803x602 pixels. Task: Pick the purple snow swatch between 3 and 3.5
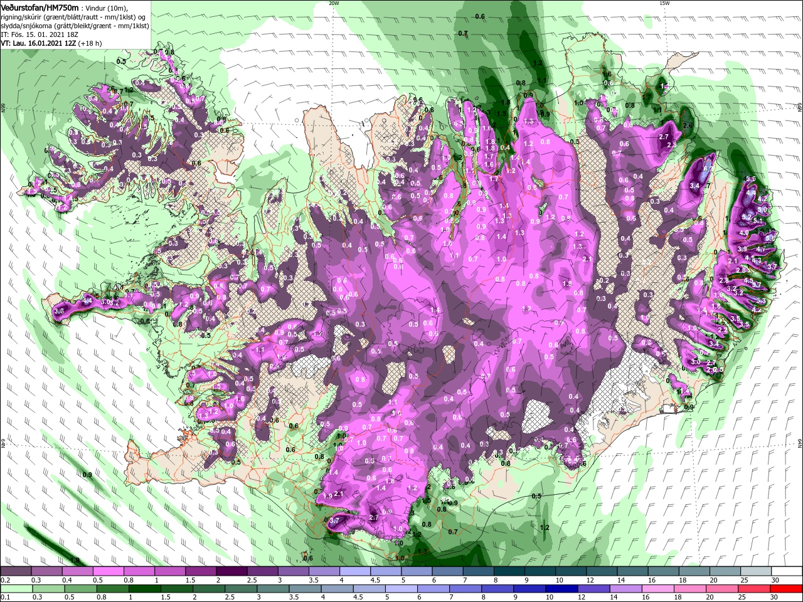[x=293, y=571]
